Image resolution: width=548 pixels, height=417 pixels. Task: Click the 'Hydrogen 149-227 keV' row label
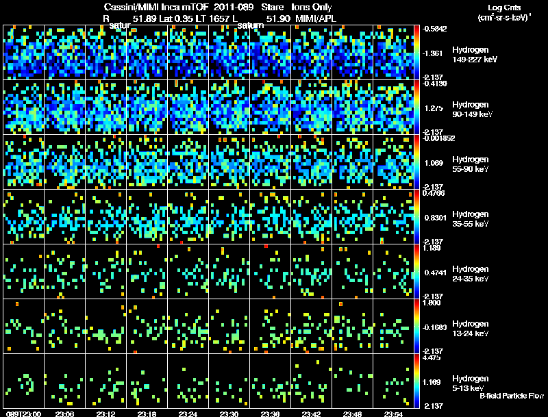click(x=474, y=55)
